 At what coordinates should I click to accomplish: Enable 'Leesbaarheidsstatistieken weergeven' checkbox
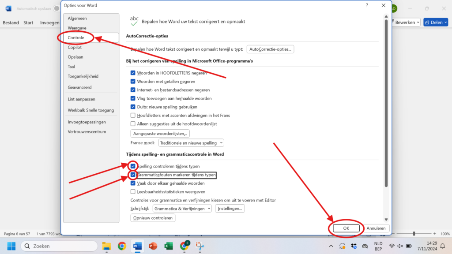click(x=133, y=192)
